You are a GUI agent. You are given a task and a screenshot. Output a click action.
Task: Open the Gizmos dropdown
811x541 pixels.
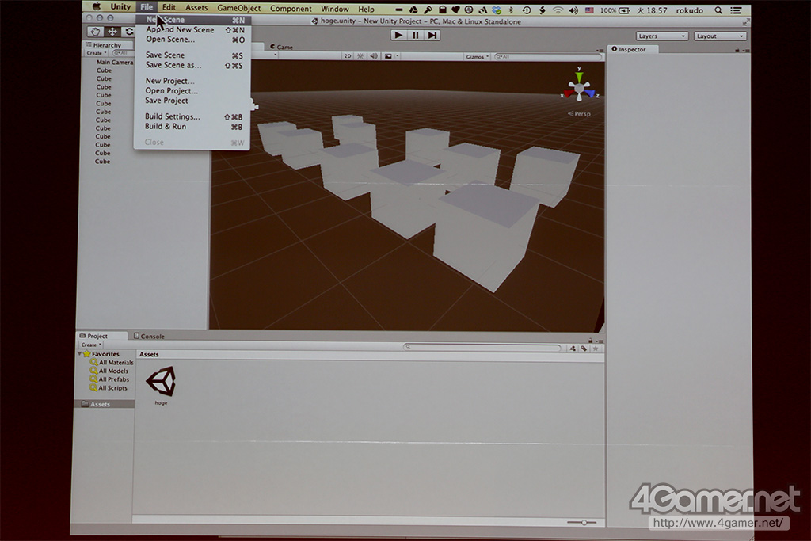477,56
